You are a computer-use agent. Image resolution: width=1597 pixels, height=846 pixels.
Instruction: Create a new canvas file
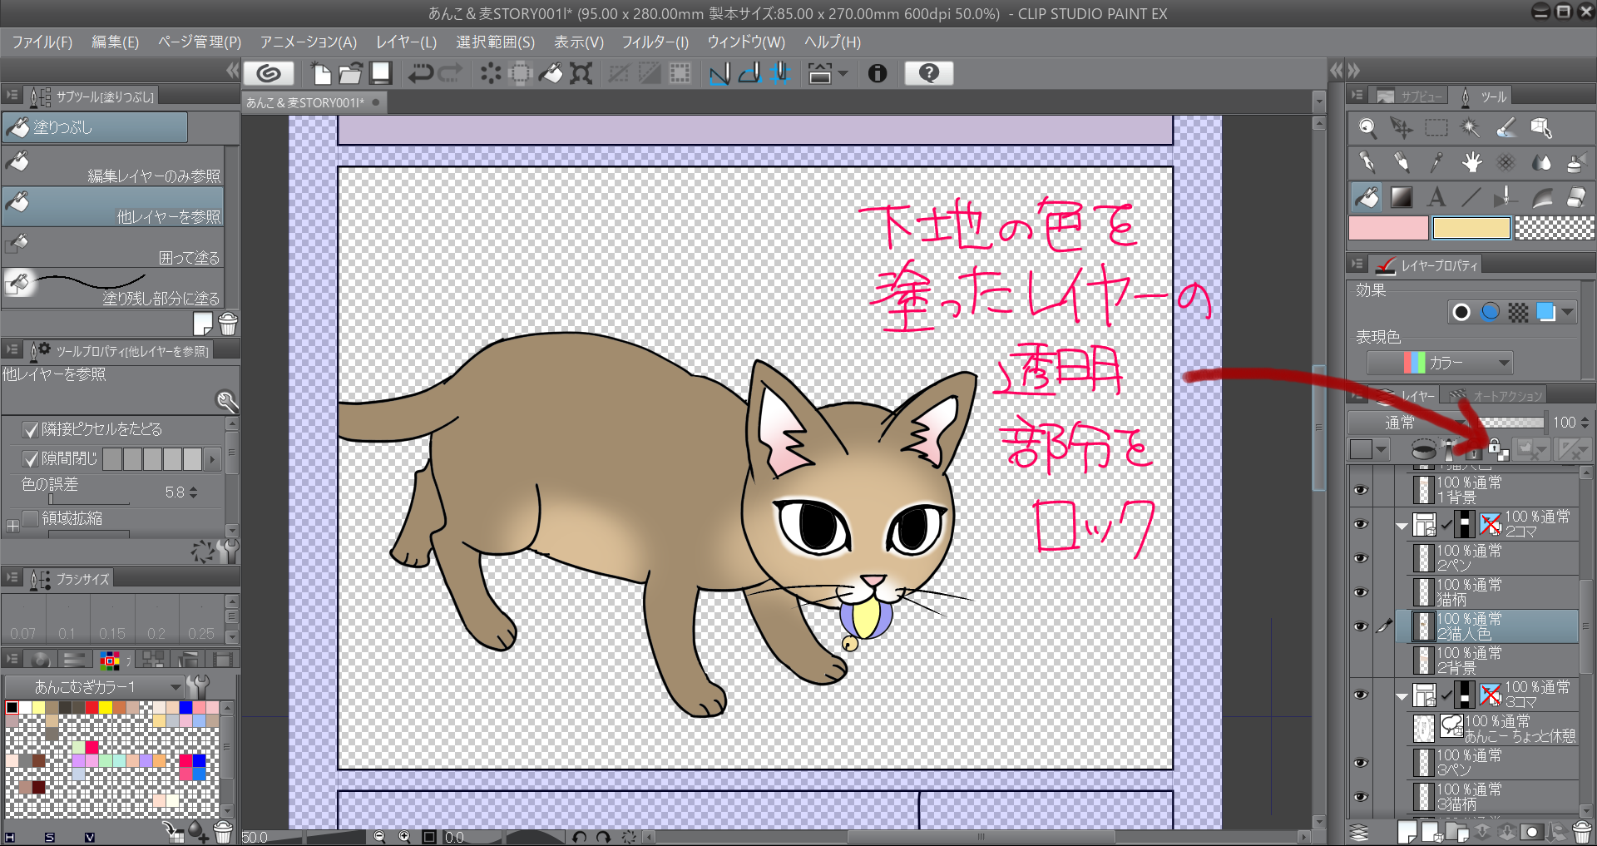(321, 74)
